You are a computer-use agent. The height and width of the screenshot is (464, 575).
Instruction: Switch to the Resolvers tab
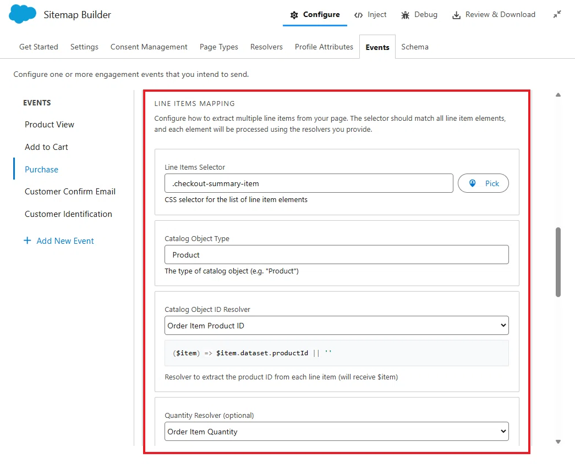(267, 47)
